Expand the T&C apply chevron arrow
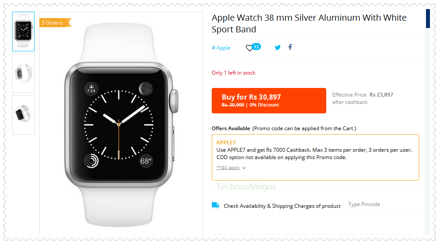Image resolution: width=439 pixels, height=244 pixels. (x=244, y=168)
